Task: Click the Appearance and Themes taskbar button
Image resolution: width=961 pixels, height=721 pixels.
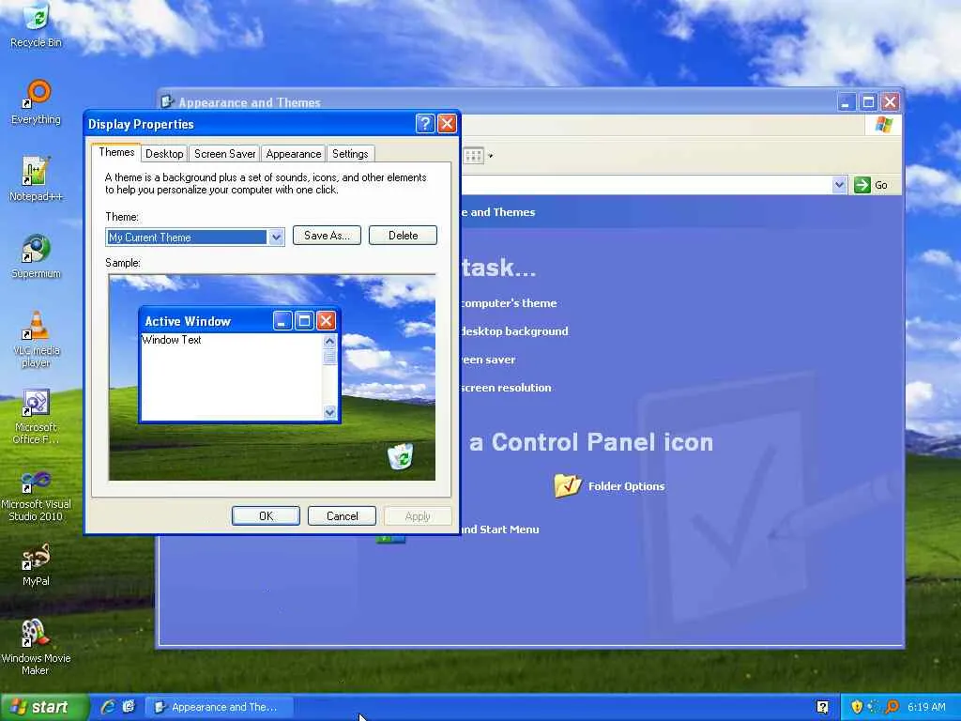Action: [220, 707]
